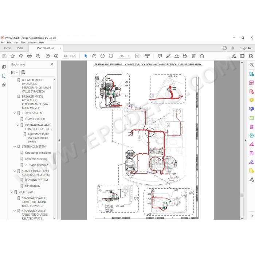Expand right tools pane labels
255x255 pixels.
tap(252, 216)
